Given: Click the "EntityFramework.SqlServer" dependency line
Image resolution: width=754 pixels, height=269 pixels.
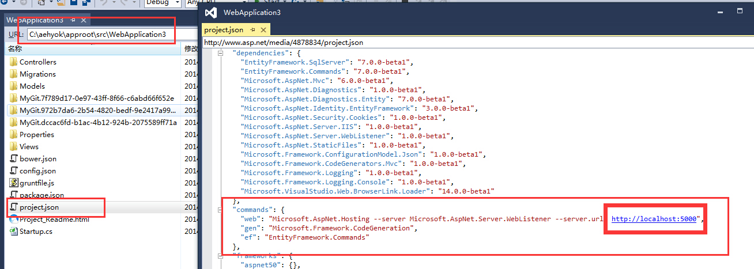Looking at the screenshot, I should (x=327, y=62).
